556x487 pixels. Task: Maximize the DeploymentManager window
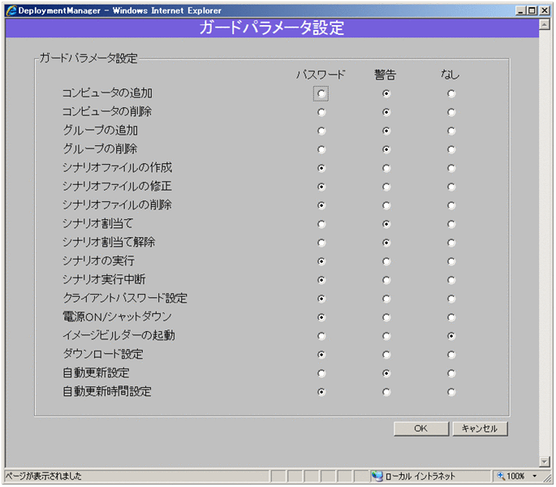532,11
